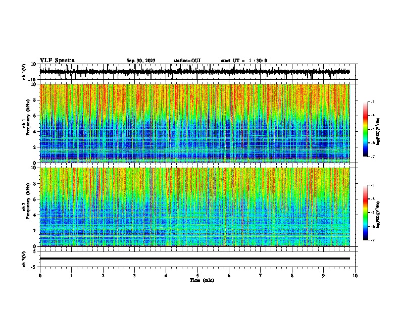
Task: Click the black ch.3 flat trace line
Action: click(x=194, y=259)
